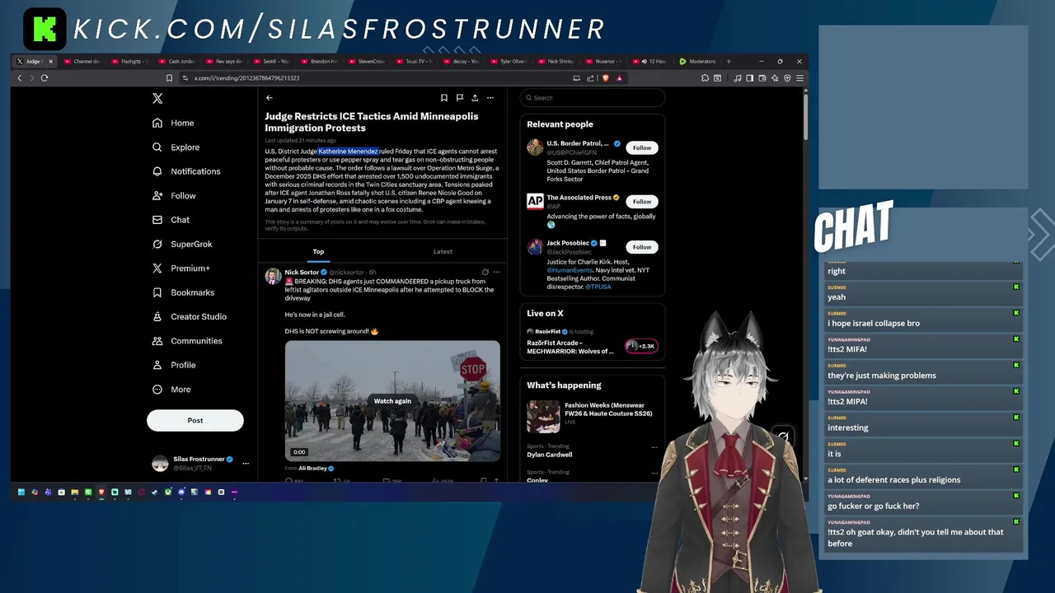Open story header more options menu
Viewport: 1055px width, 593px height.
490,98
